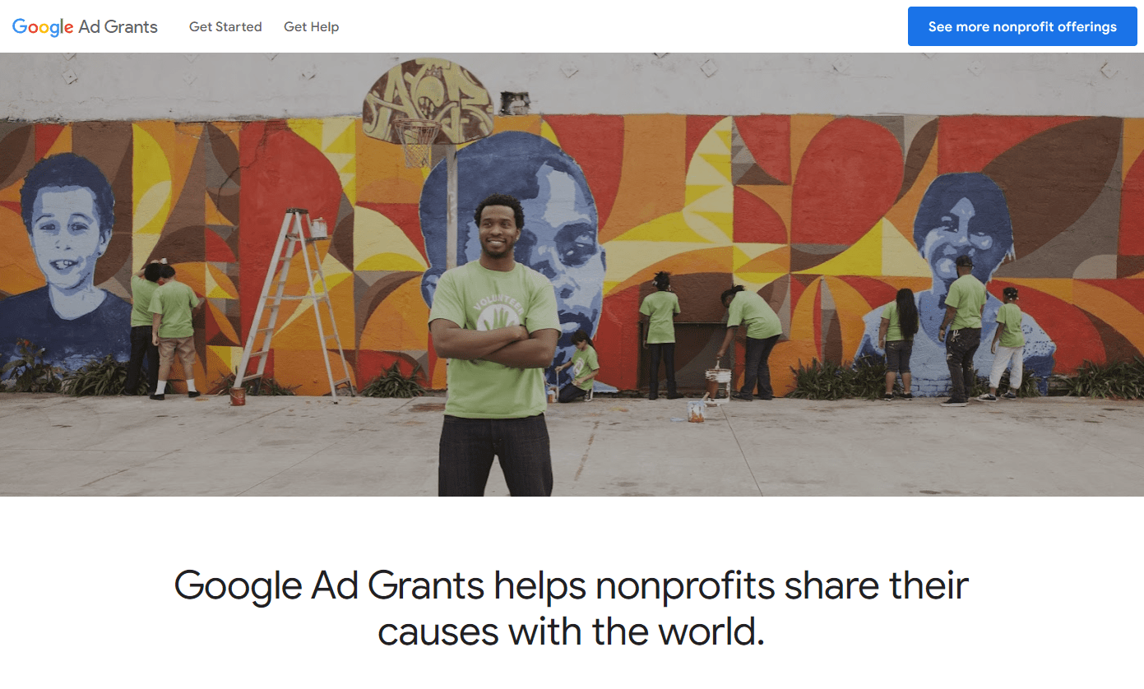Screen dimensions: 1144x689
Task: Click the headline's first line about nonprofits
Action: pyautogui.click(x=572, y=585)
